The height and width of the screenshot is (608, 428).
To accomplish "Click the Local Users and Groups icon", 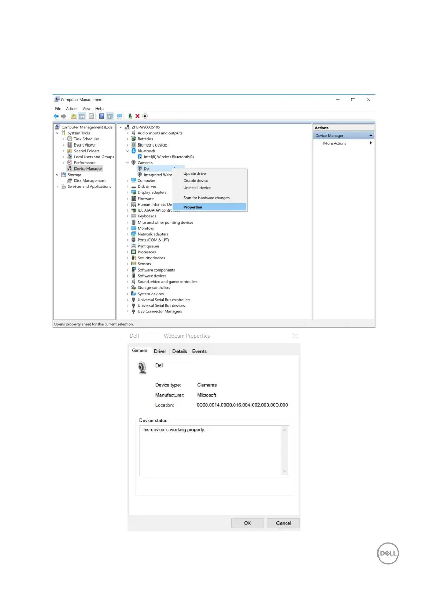I will pos(70,157).
